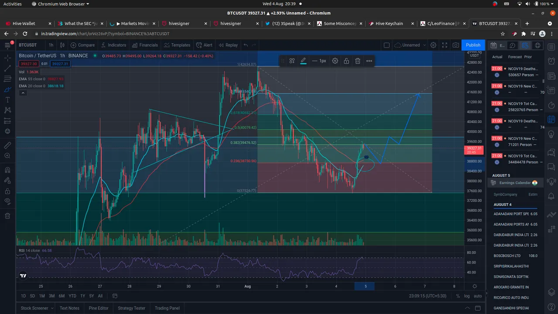Toggle stay in drawing mode
The height and width of the screenshot is (314, 558).
tap(7, 181)
